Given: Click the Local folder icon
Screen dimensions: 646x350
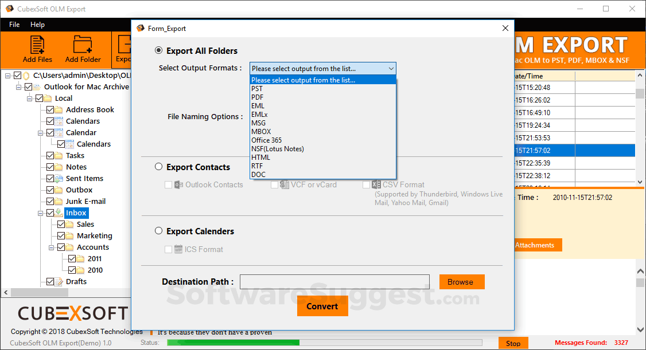Looking at the screenshot, I should [48, 99].
